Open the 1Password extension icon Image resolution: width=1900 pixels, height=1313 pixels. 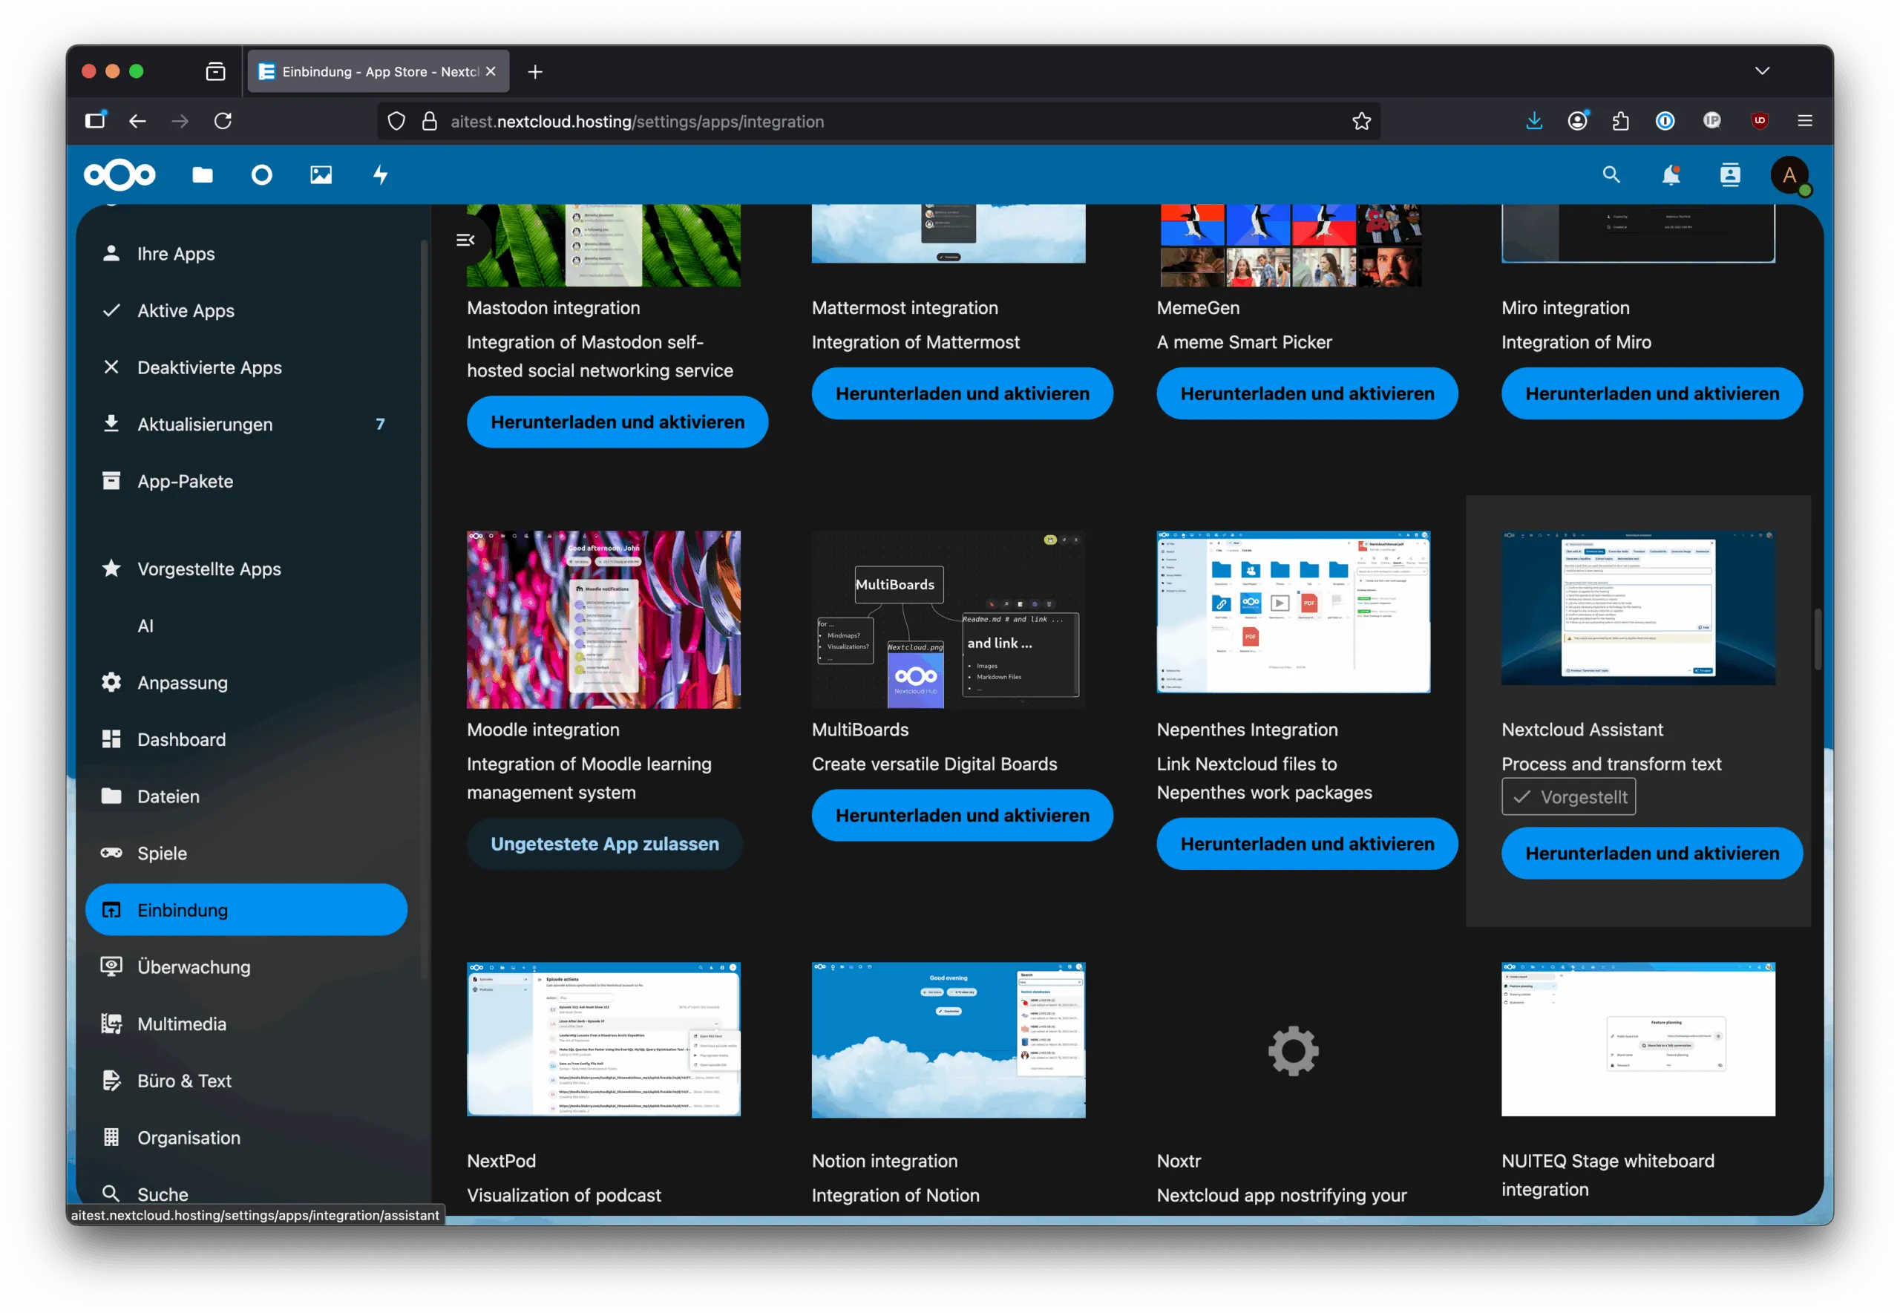pos(1665,121)
